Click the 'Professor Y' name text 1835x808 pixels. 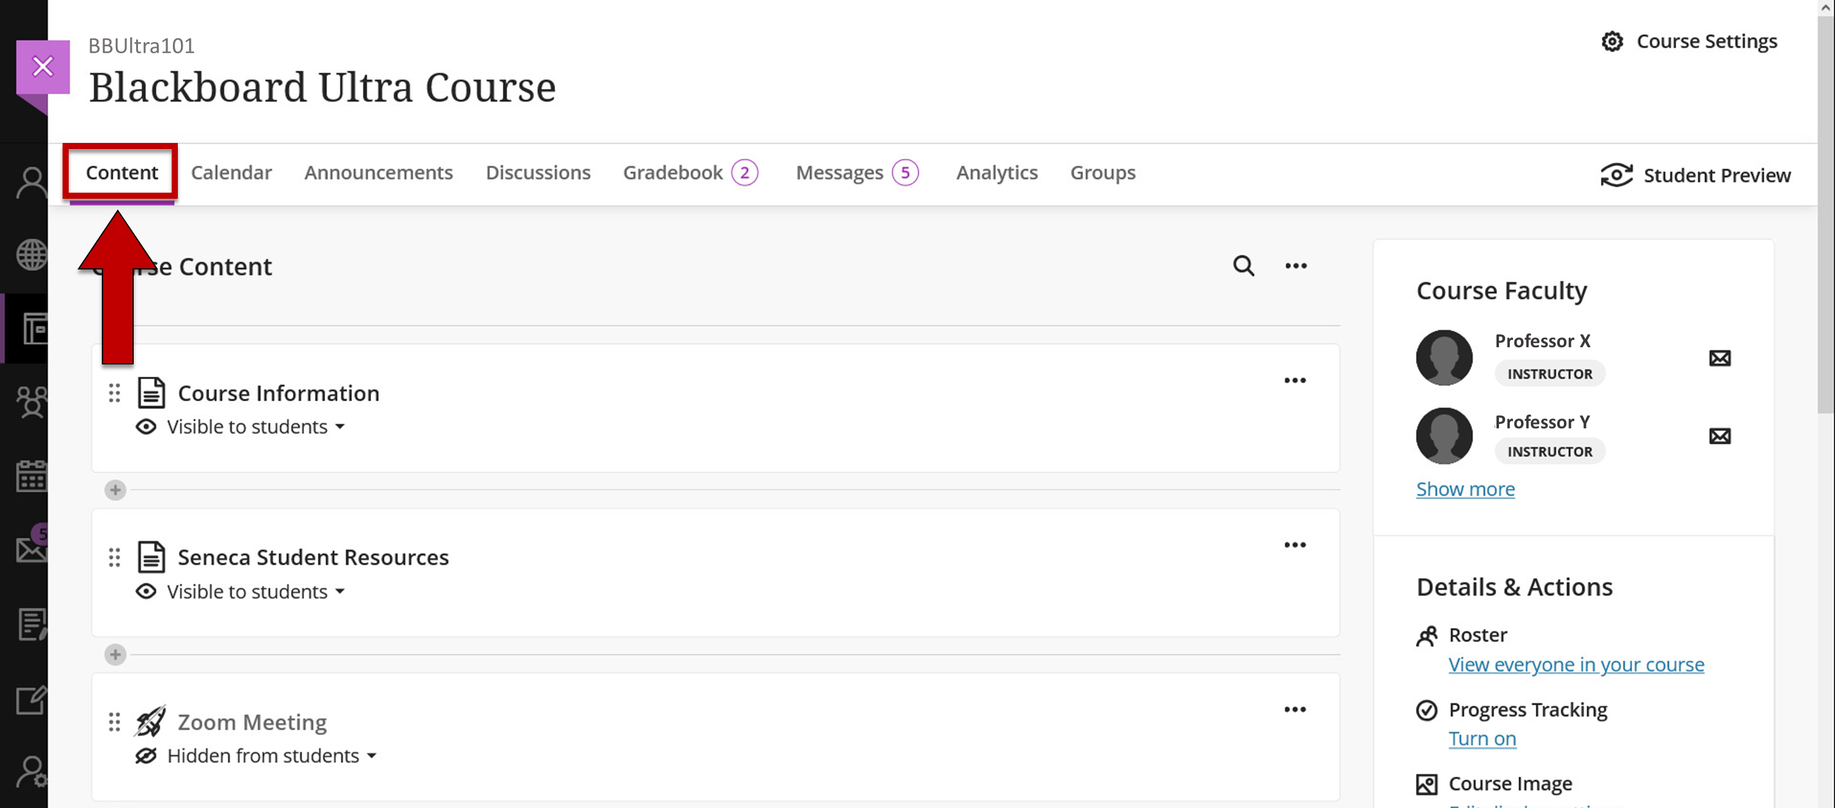[x=1542, y=422]
